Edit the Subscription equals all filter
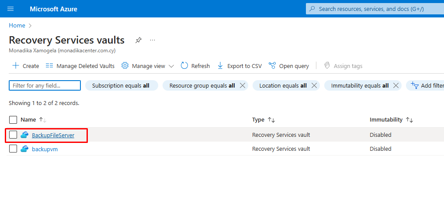444x200 pixels. click(x=121, y=85)
